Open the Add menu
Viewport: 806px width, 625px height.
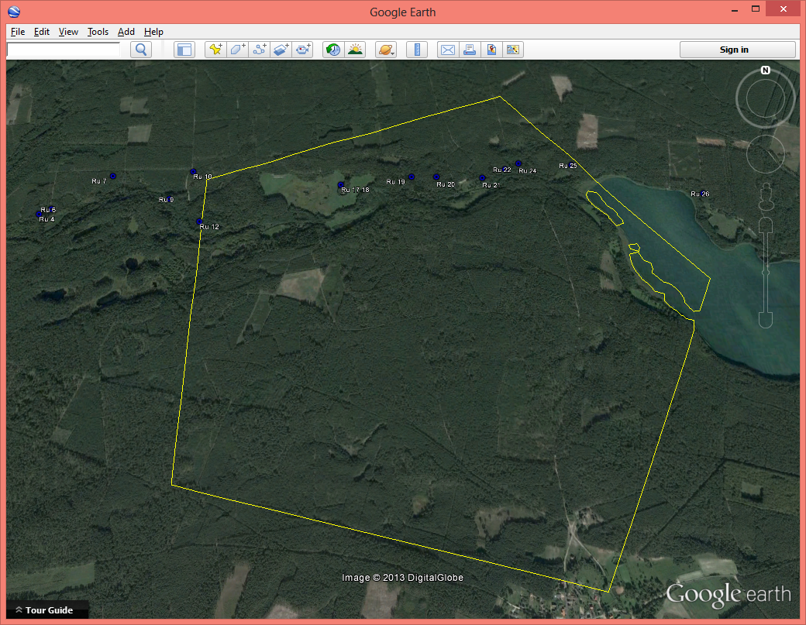[x=126, y=32]
